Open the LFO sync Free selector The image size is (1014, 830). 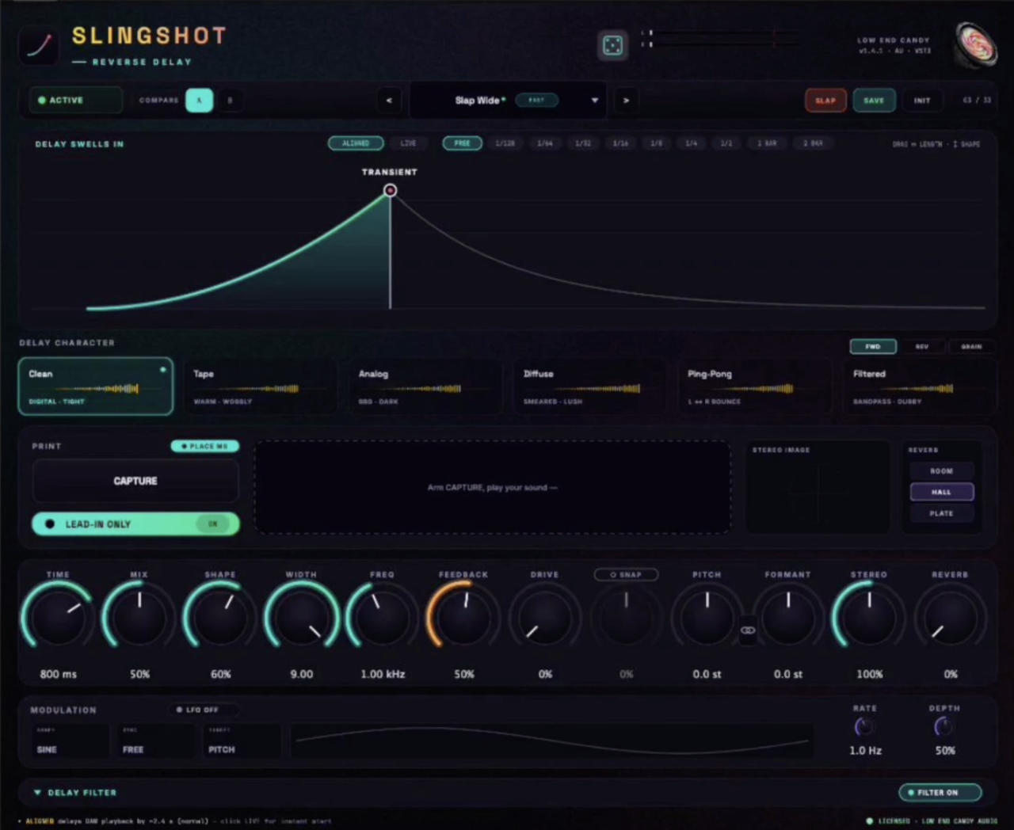point(156,741)
